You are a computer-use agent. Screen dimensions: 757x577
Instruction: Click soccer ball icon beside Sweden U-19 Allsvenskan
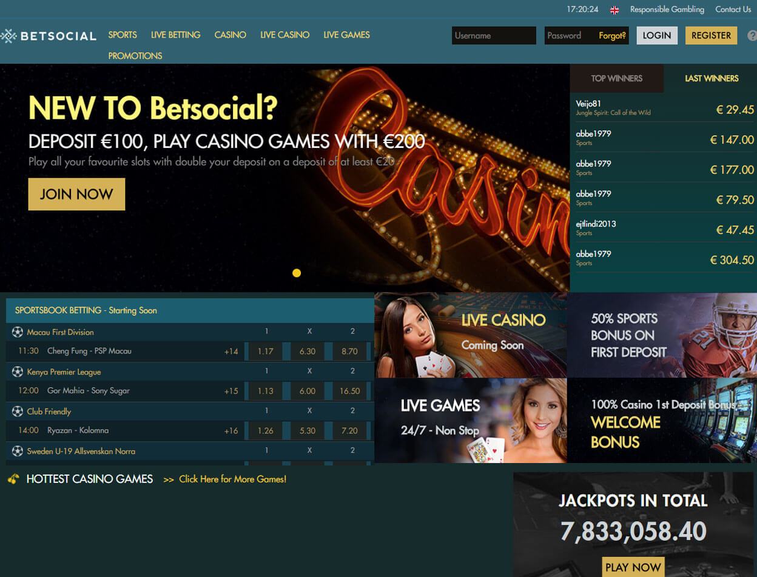18,451
